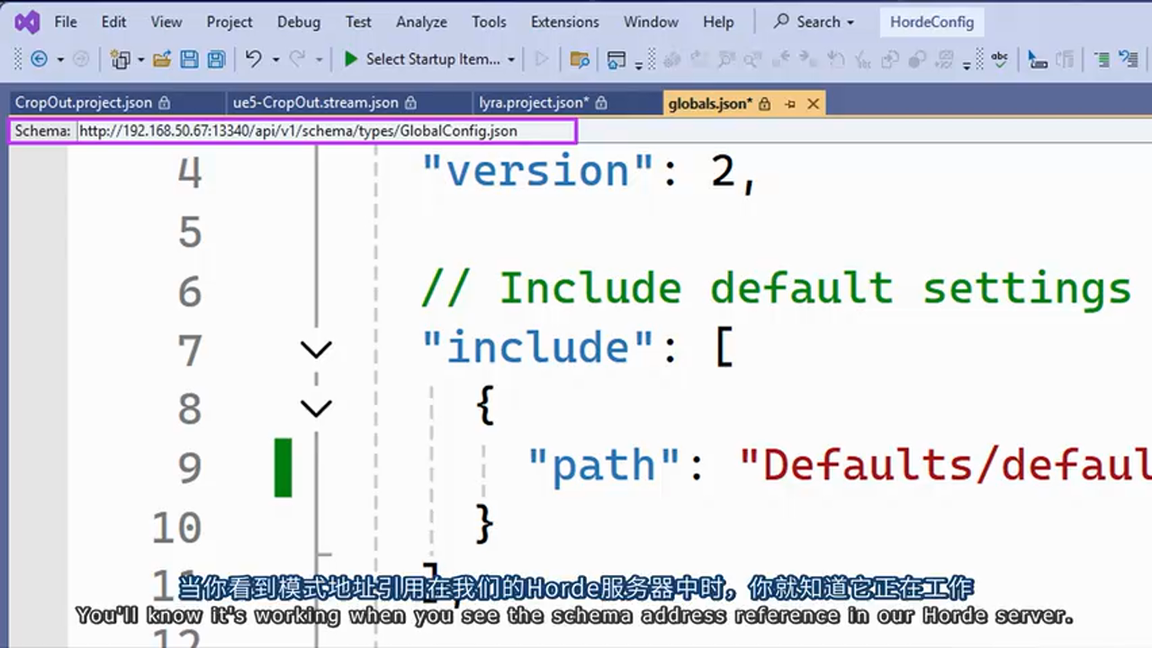Undo the last edit
The height and width of the screenshot is (648, 1152).
[254, 59]
